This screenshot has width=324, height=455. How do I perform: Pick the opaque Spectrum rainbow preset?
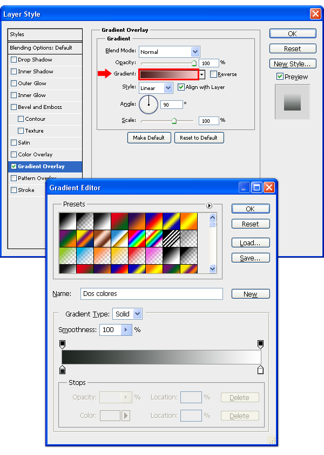(137, 238)
